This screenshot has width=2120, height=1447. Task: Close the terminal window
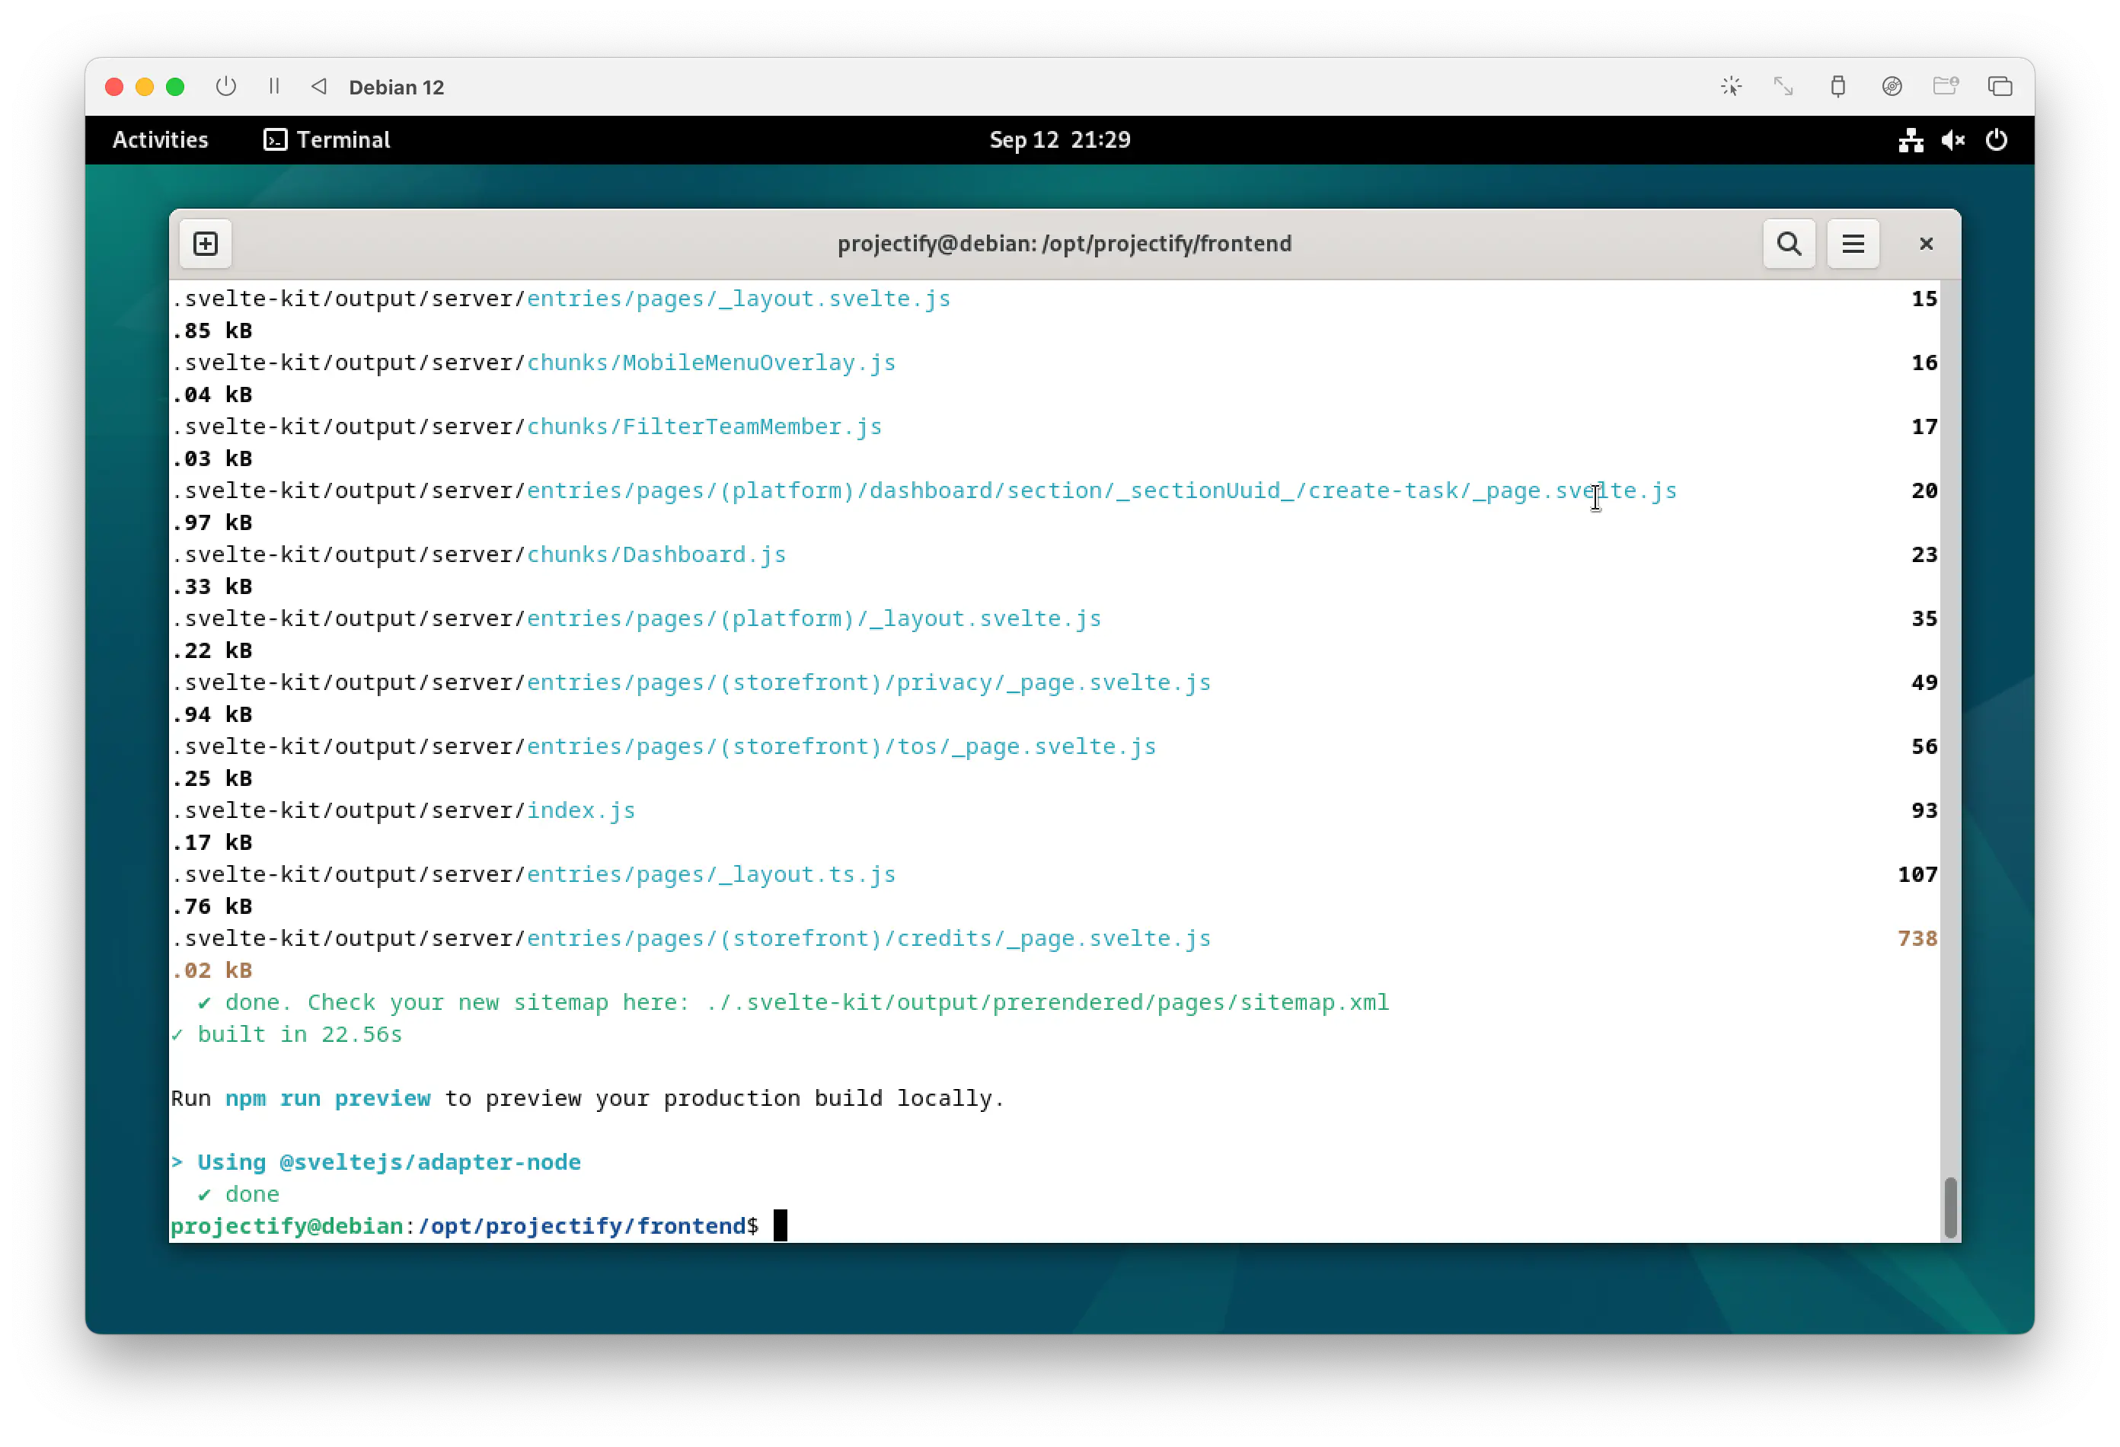[x=1926, y=244]
